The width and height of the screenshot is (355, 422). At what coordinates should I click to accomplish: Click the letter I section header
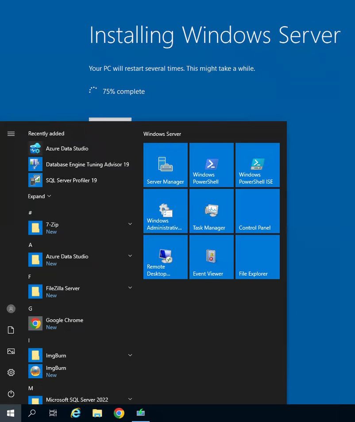pyautogui.click(x=29, y=341)
